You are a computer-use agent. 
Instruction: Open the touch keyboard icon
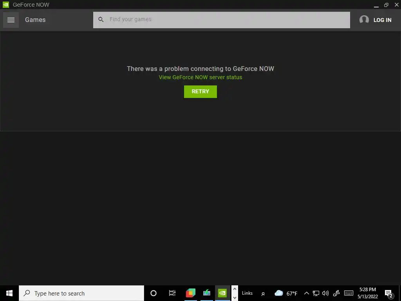pos(349,293)
